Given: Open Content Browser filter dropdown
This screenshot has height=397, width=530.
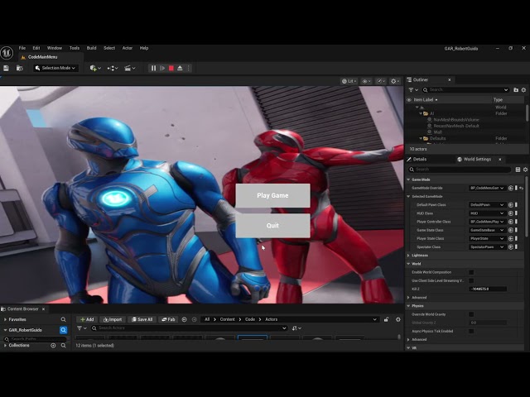Looking at the screenshot, I should coord(81,328).
